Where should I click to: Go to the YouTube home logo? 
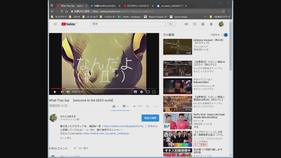(x=68, y=24)
